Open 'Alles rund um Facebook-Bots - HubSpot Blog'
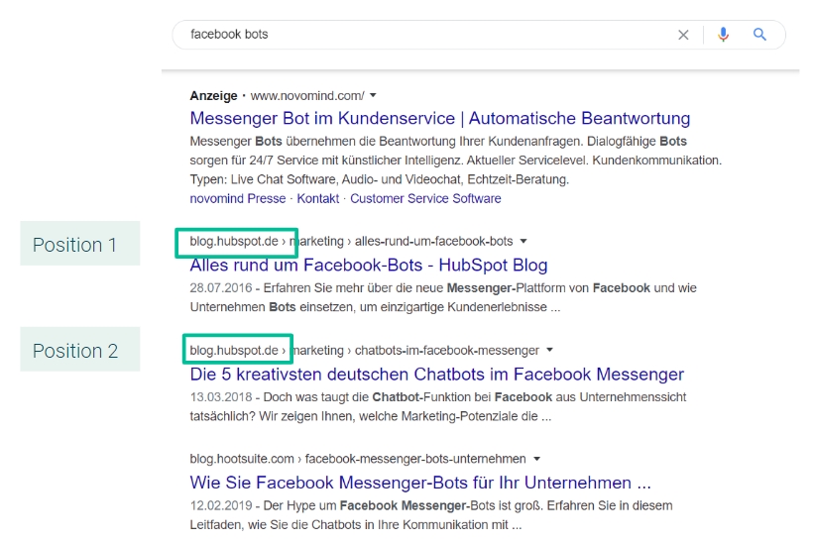The image size is (816, 542). (369, 266)
